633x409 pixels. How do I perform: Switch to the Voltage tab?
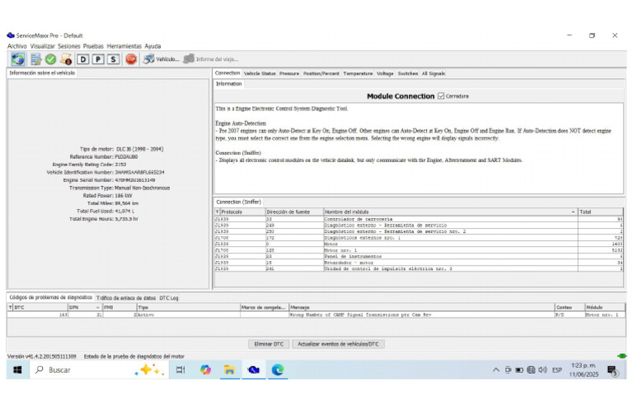tap(385, 73)
